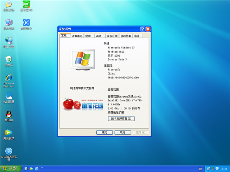Viewport: 230px width, 172px height.
Task: Click the 技术支持信息 button
Action: click(x=121, y=119)
